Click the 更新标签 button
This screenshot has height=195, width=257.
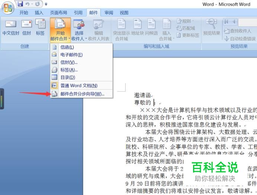188,35
